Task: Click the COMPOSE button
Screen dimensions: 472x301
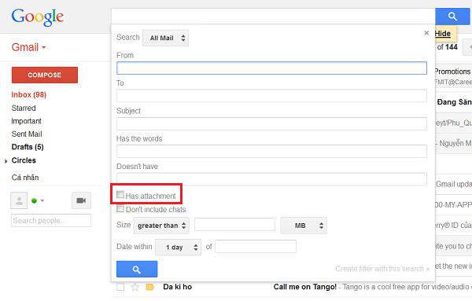Action: pos(45,75)
